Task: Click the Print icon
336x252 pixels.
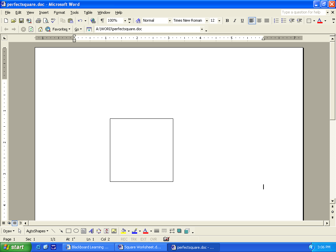Action: point(38,21)
